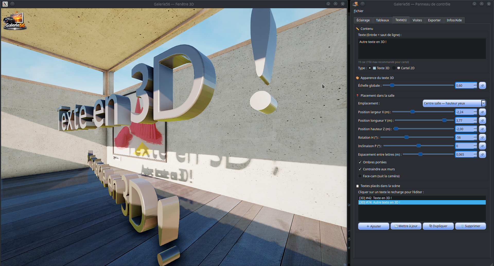This screenshot has height=266, width=494.
Task: Step down the Position longueur Y spinbox
Action: coord(475,122)
